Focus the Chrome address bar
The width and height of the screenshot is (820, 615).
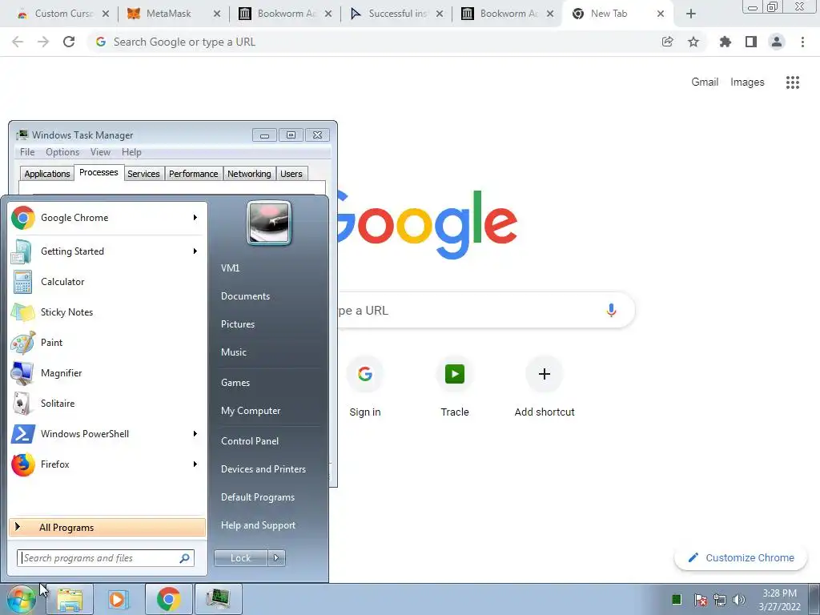[372, 42]
